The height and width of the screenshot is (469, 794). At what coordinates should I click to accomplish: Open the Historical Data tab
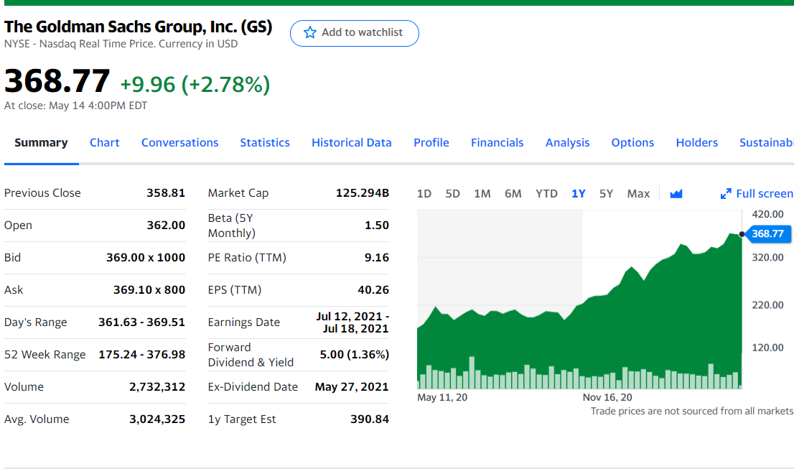tap(352, 142)
